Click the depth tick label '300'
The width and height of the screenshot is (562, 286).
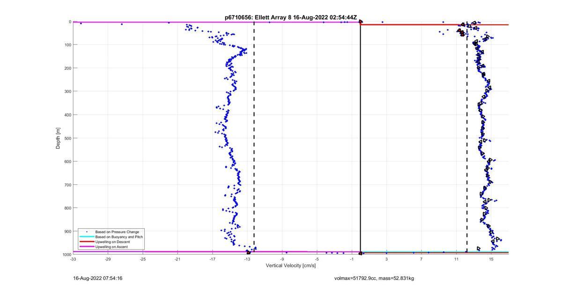point(68,91)
